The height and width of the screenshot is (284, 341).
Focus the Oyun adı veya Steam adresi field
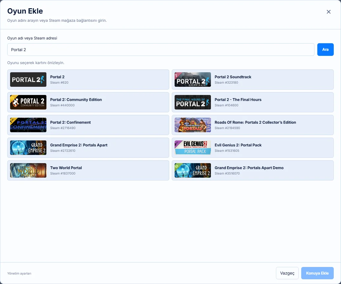pos(161,50)
